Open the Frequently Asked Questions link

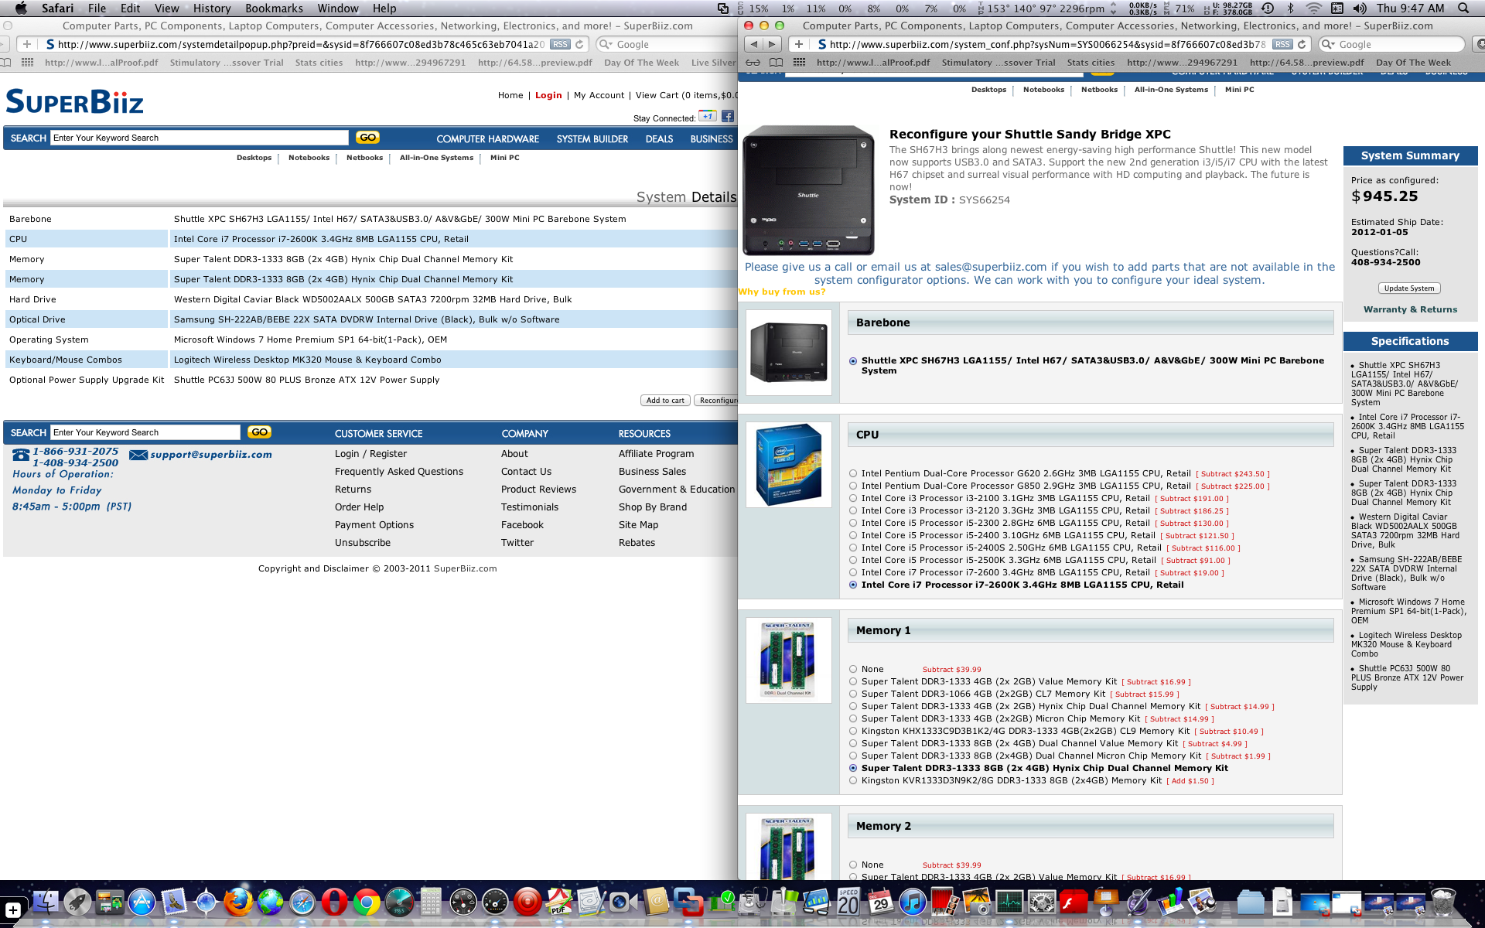click(398, 471)
